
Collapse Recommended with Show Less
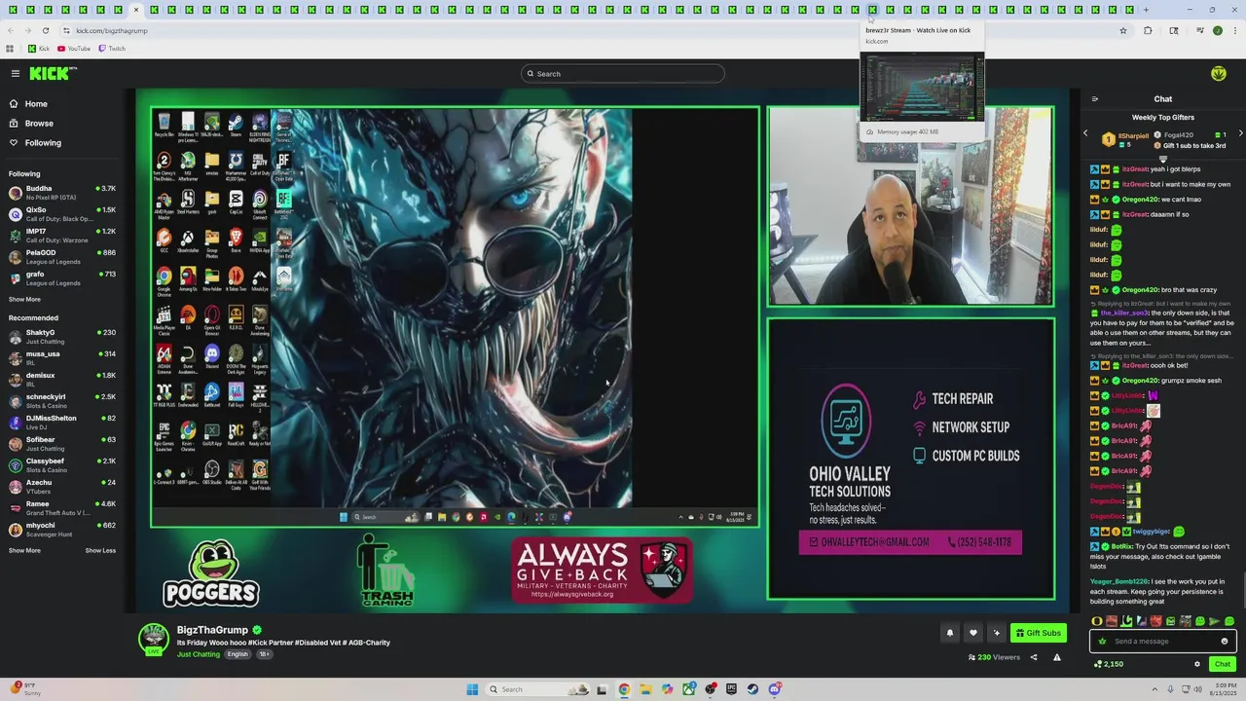point(100,551)
